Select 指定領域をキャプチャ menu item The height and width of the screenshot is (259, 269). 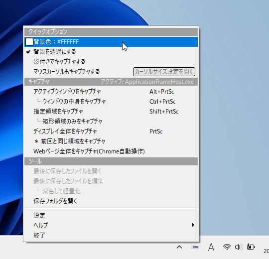(x=111, y=111)
